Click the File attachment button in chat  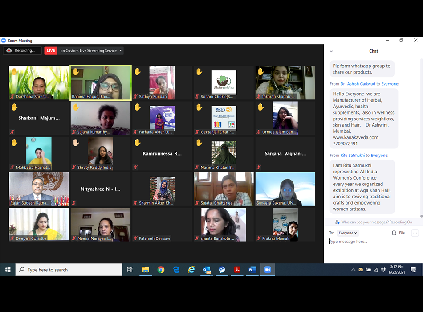(x=399, y=233)
